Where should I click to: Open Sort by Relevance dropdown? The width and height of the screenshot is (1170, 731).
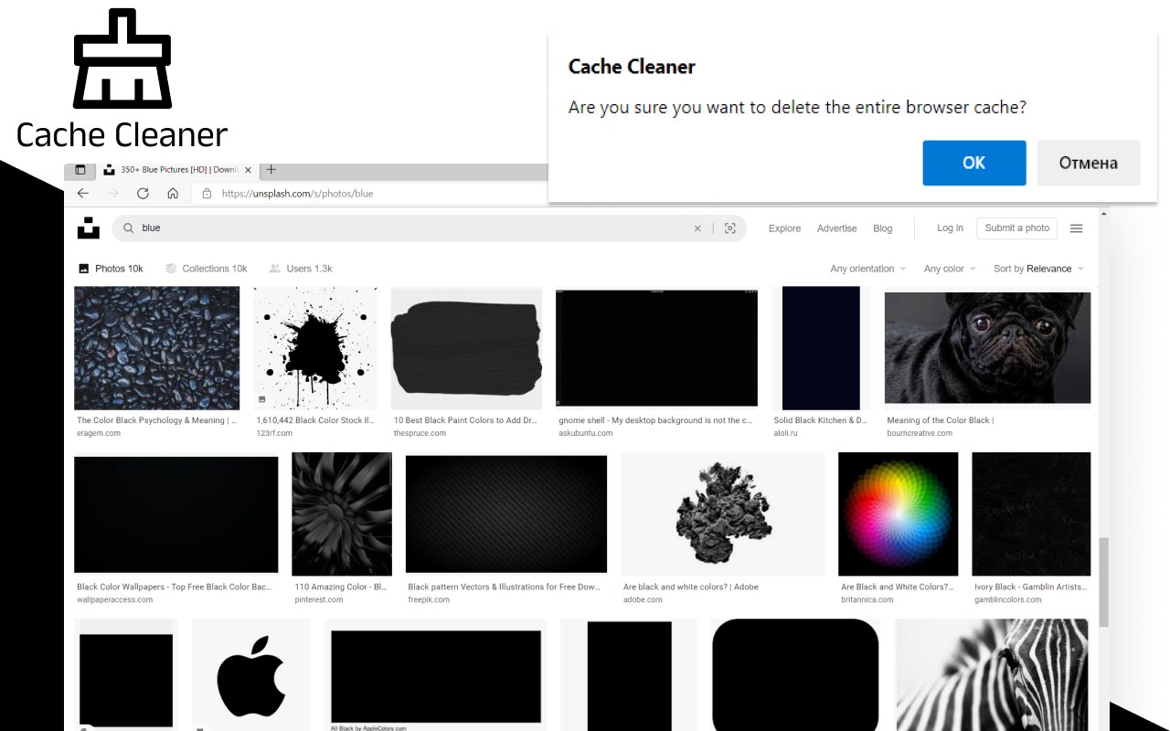[1038, 269]
